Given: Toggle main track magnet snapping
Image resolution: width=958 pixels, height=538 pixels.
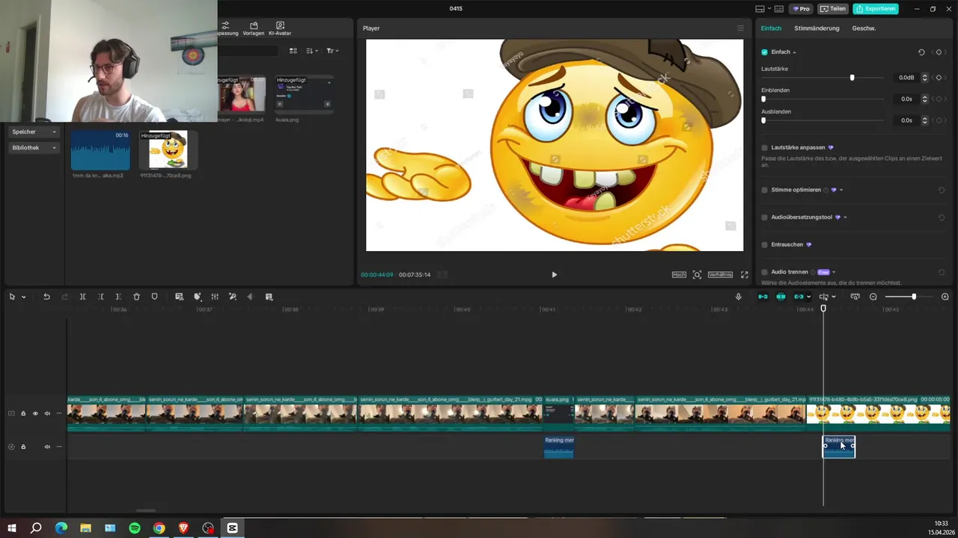Looking at the screenshot, I should (x=763, y=297).
